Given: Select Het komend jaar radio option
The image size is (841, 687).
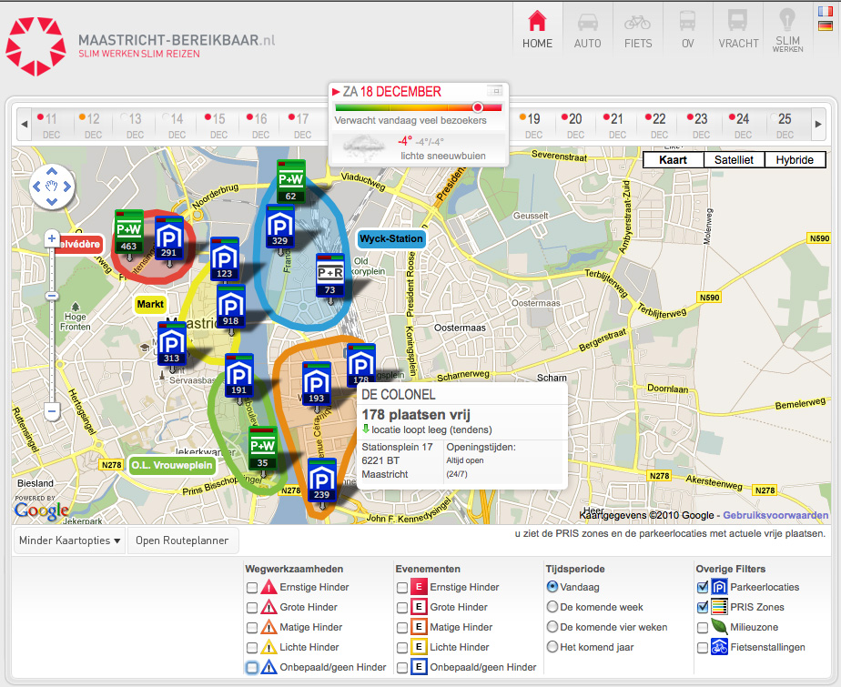Looking at the screenshot, I should [x=552, y=647].
